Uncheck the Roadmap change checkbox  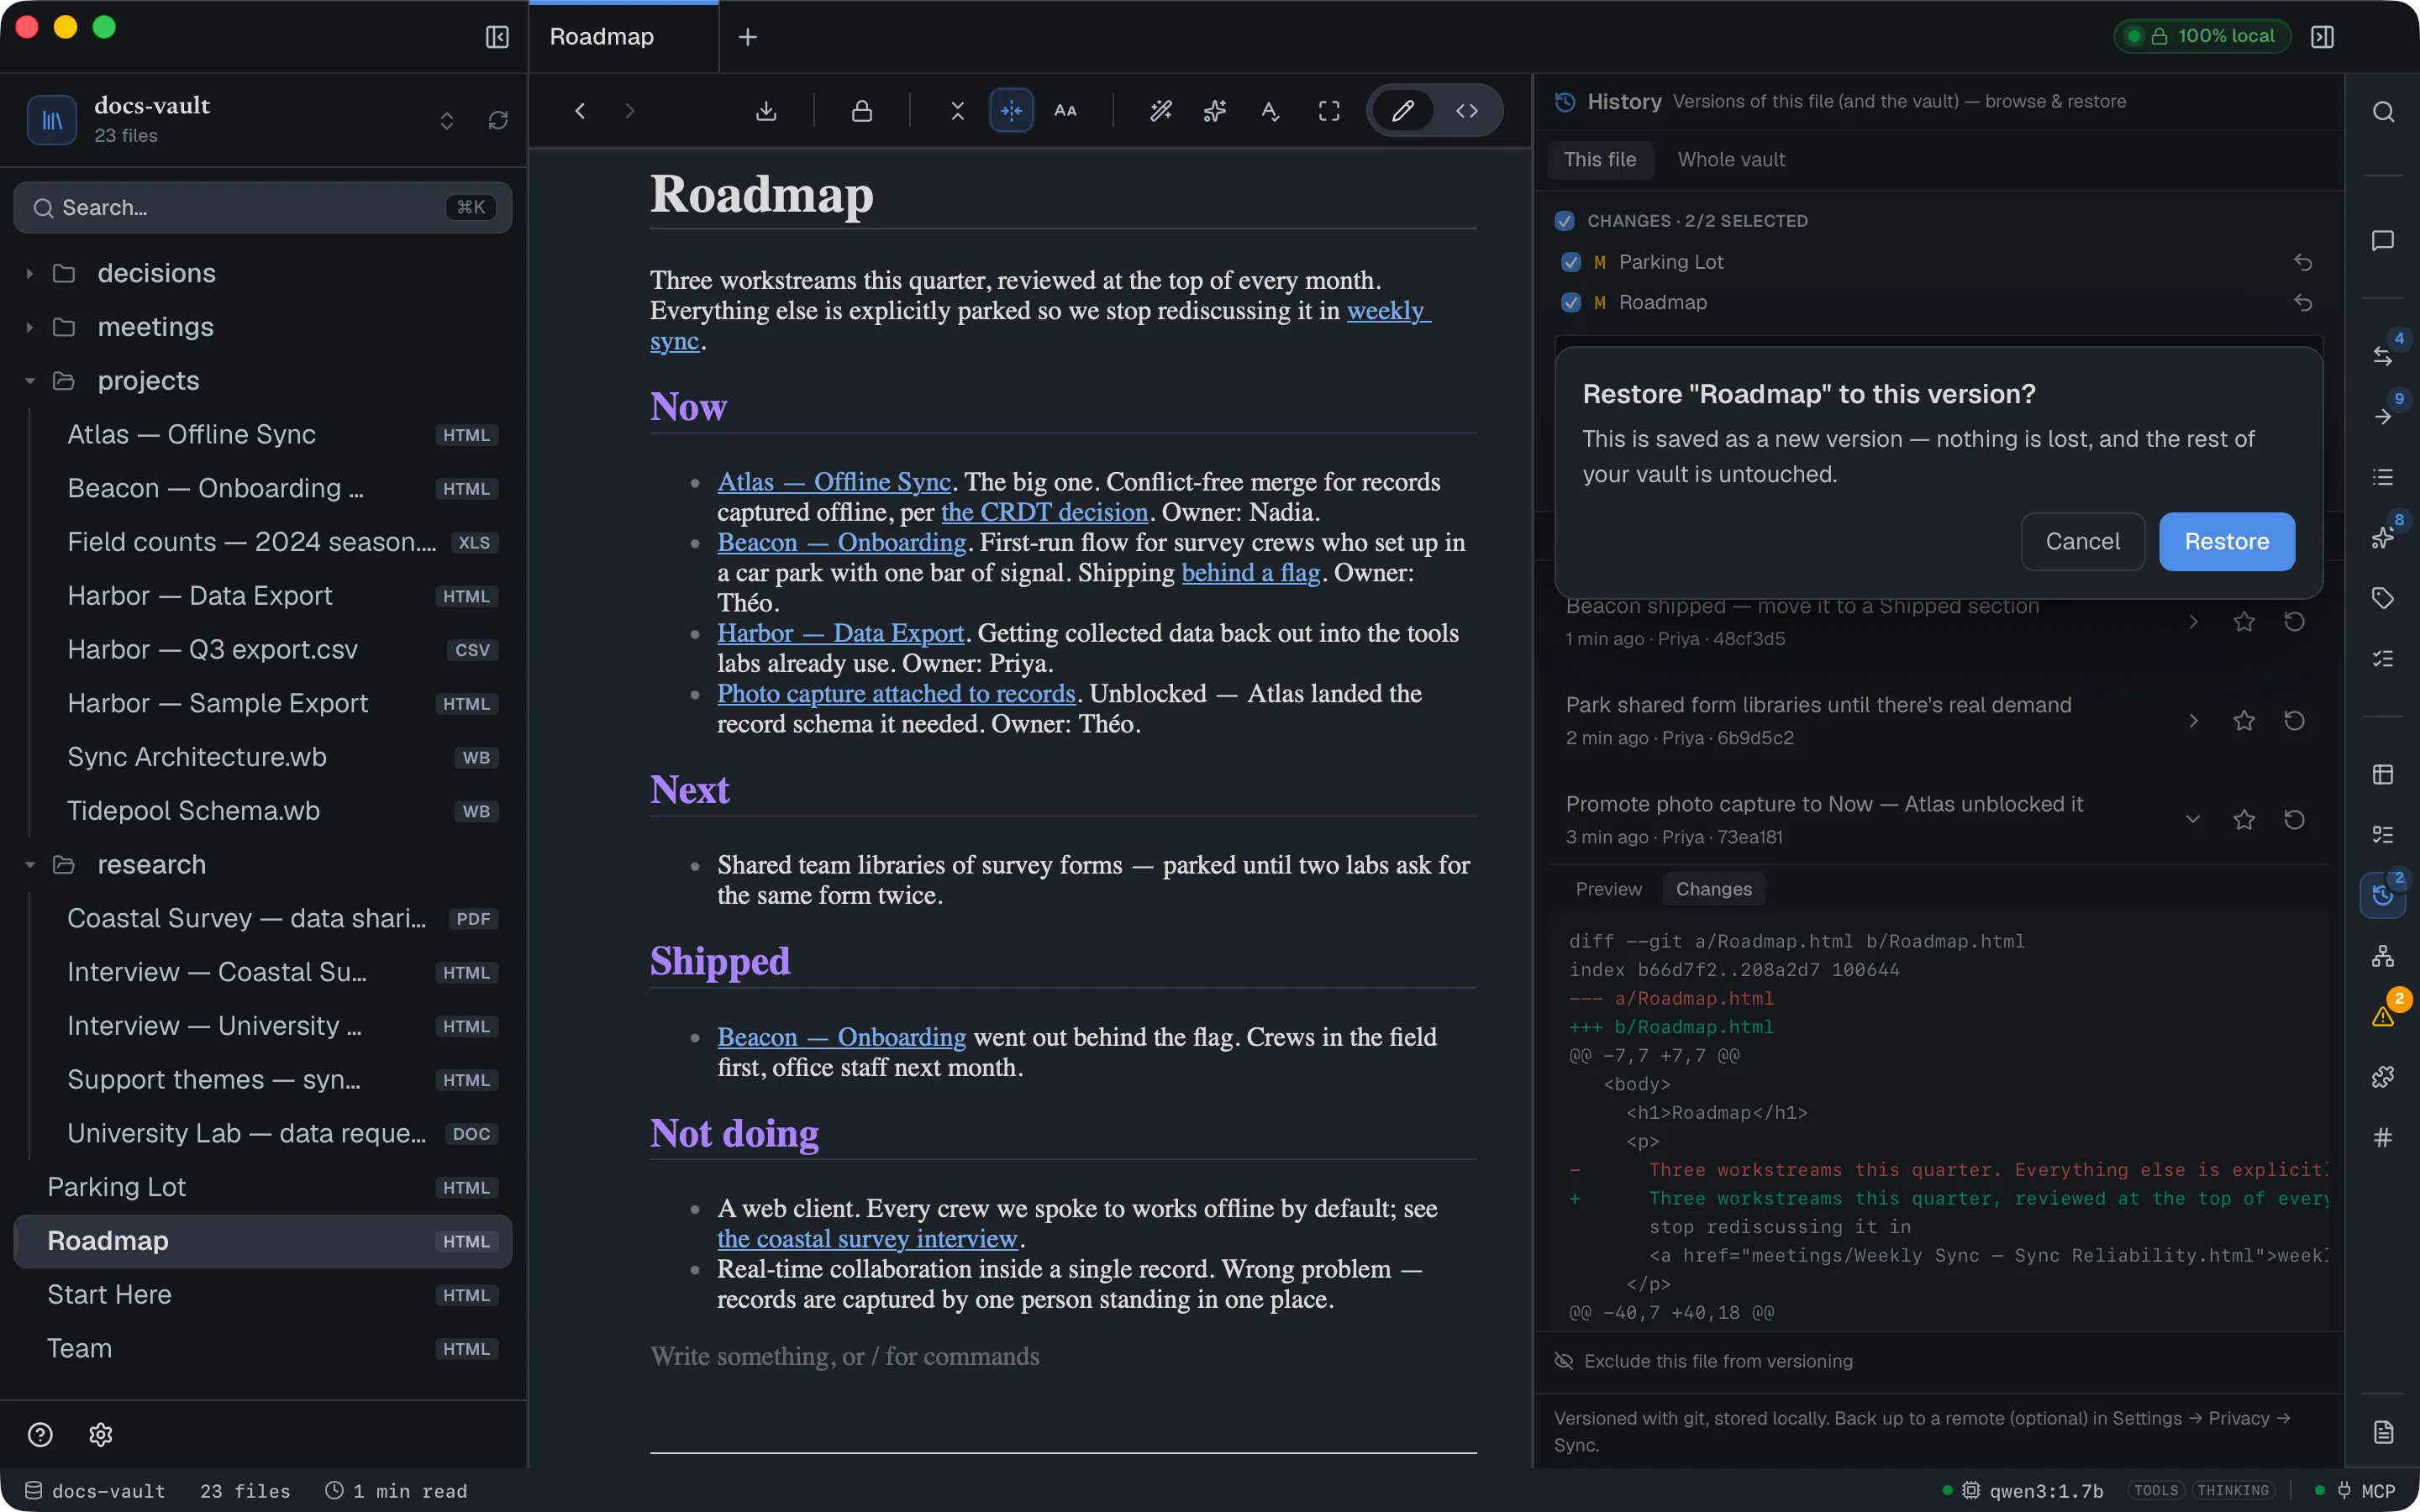coord(1571,302)
